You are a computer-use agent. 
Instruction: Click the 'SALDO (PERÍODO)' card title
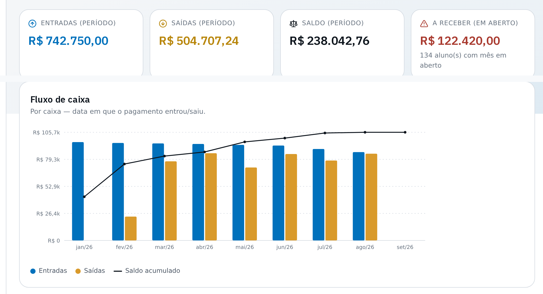click(x=333, y=23)
